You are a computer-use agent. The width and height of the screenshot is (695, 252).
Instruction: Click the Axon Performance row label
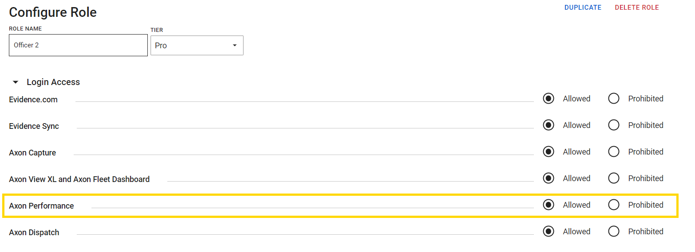[x=41, y=206]
